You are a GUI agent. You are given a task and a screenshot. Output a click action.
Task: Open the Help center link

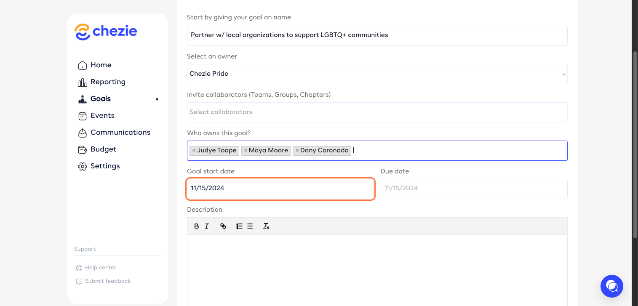[100, 268]
